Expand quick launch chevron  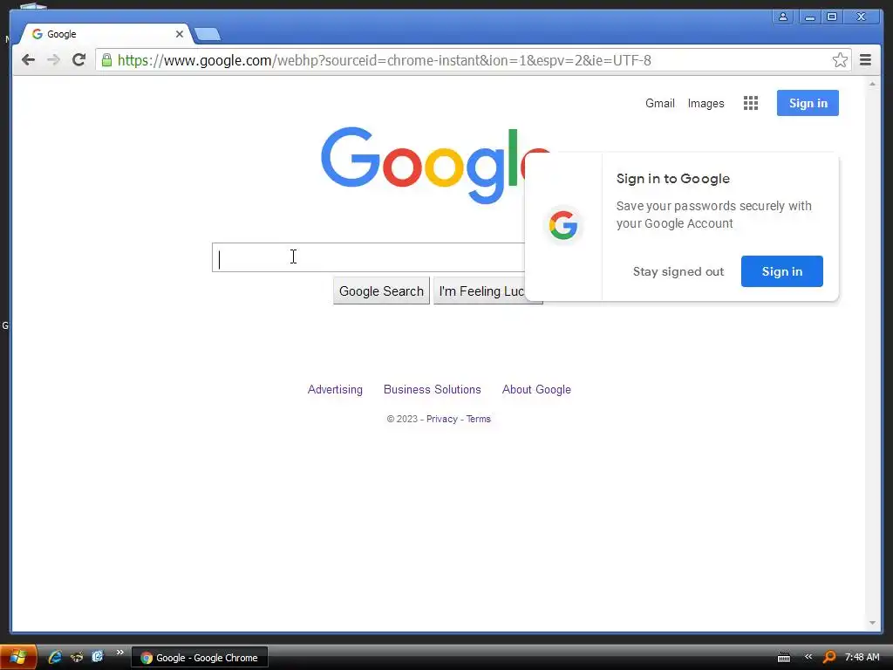119,653
